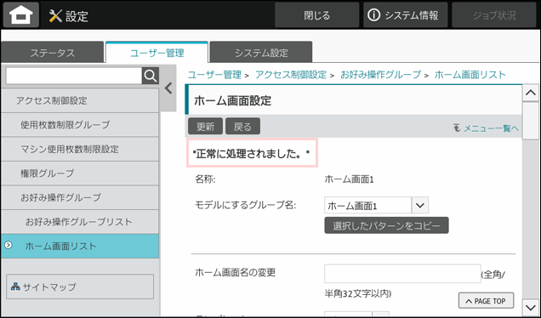This screenshot has height=318, width=541.
Task: Click 選択したパターンをコピー button
Action: [x=386, y=225]
